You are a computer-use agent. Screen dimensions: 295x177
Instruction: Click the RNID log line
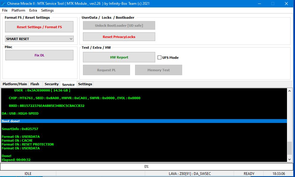click(x=47, y=106)
